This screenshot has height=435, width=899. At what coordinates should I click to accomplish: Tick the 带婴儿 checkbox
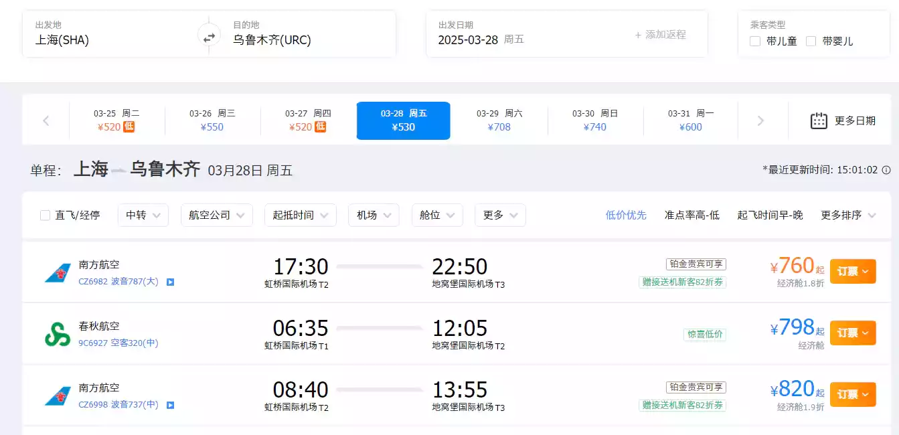[x=811, y=41]
